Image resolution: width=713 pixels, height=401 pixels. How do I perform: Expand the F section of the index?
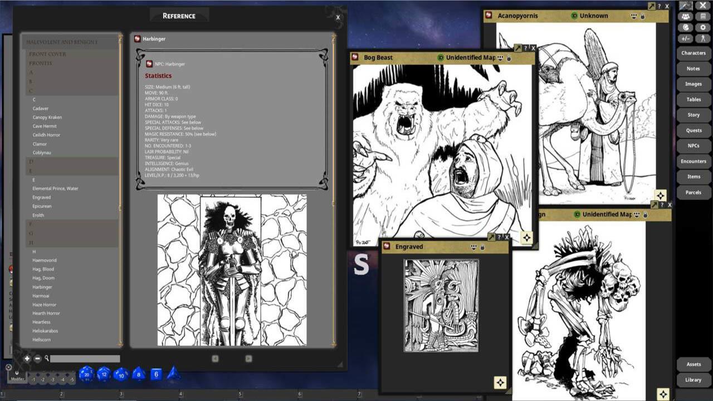(x=31, y=224)
